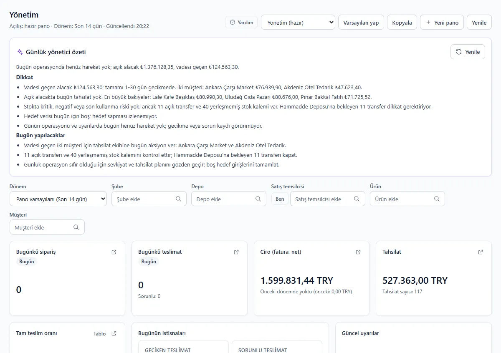The width and height of the screenshot is (501, 353).
Task: Click the 1.599.831,44 TRY revenue value
Action: (x=297, y=280)
